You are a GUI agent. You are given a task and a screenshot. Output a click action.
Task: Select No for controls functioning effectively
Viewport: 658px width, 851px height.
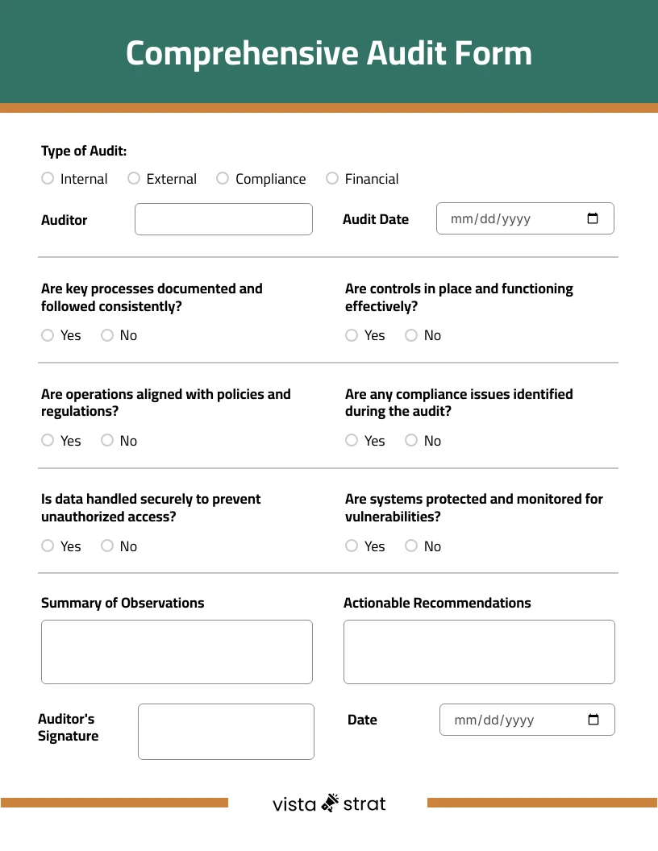[411, 334]
